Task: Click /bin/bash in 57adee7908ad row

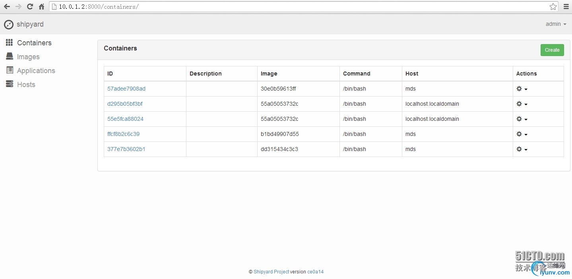Action: (355, 89)
